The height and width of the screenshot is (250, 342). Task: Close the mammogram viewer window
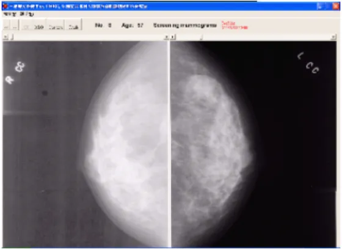336,6
